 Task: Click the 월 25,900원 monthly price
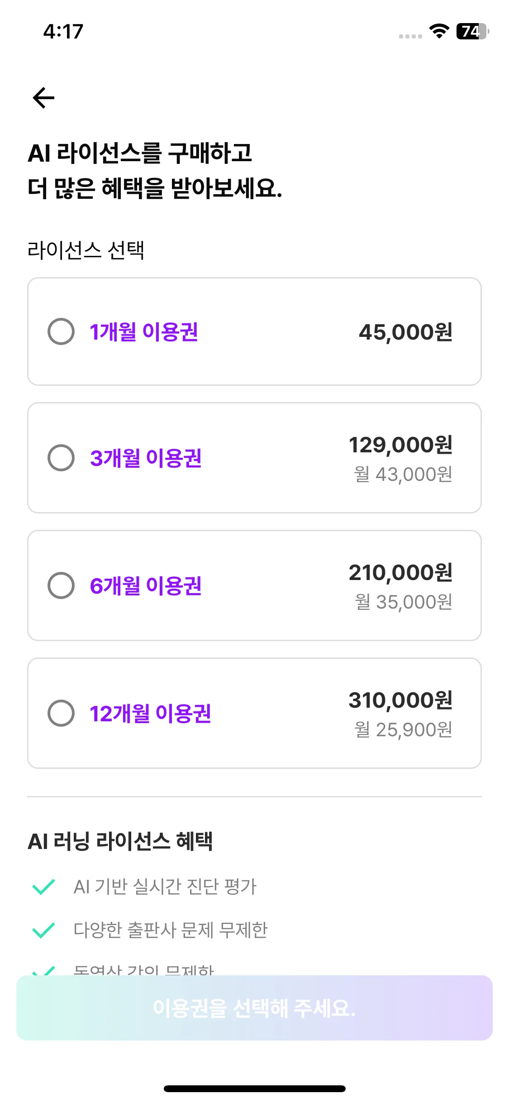tap(403, 729)
